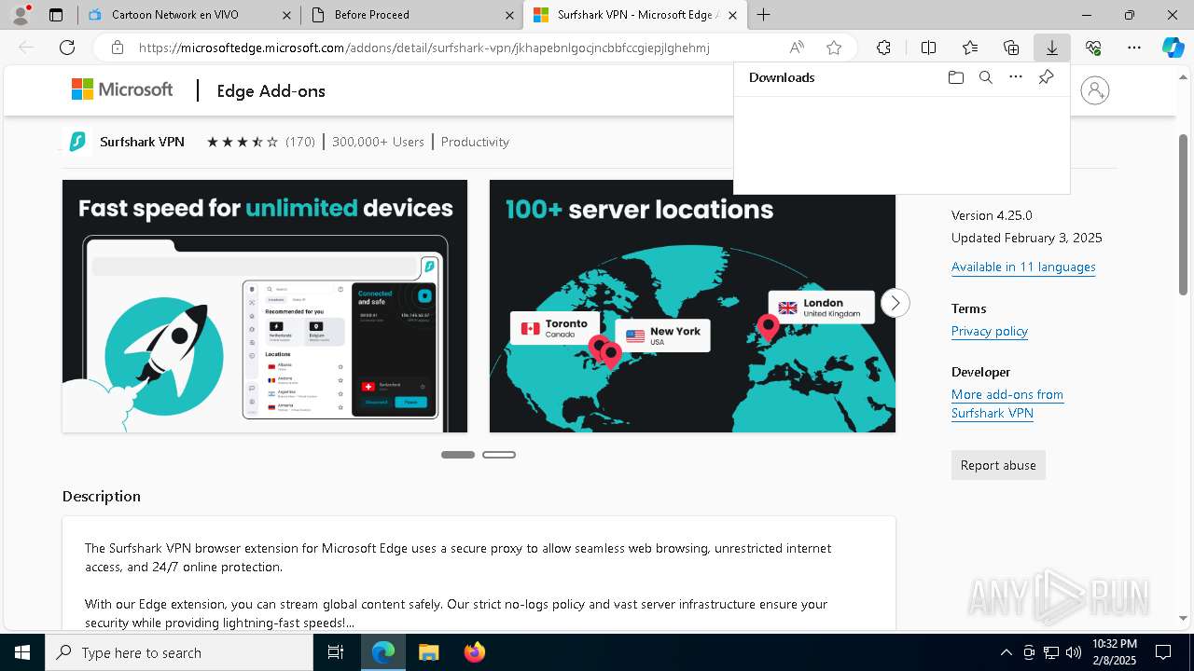This screenshot has height=671, width=1194.
Task: Click the Report abuse button
Action: (998, 465)
